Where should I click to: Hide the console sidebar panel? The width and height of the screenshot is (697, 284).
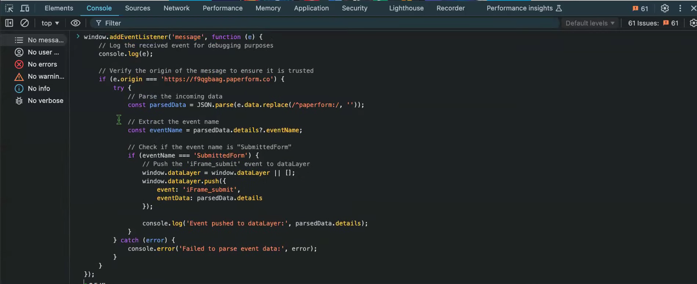(x=9, y=23)
